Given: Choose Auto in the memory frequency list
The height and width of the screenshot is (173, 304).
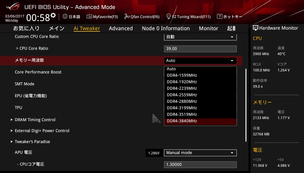Looking at the screenshot, I should 200,69.
